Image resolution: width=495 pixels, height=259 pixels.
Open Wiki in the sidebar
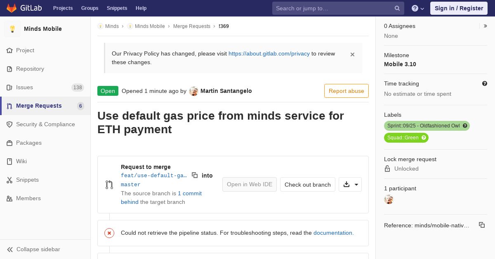coord(45,161)
